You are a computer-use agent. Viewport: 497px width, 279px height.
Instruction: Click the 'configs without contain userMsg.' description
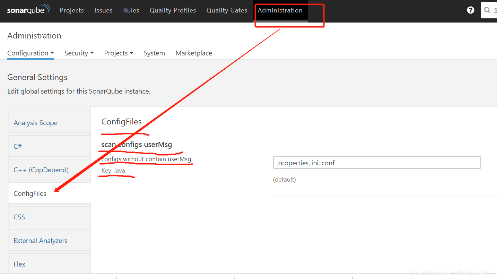tap(147, 159)
